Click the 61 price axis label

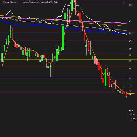click(x=130, y=91)
